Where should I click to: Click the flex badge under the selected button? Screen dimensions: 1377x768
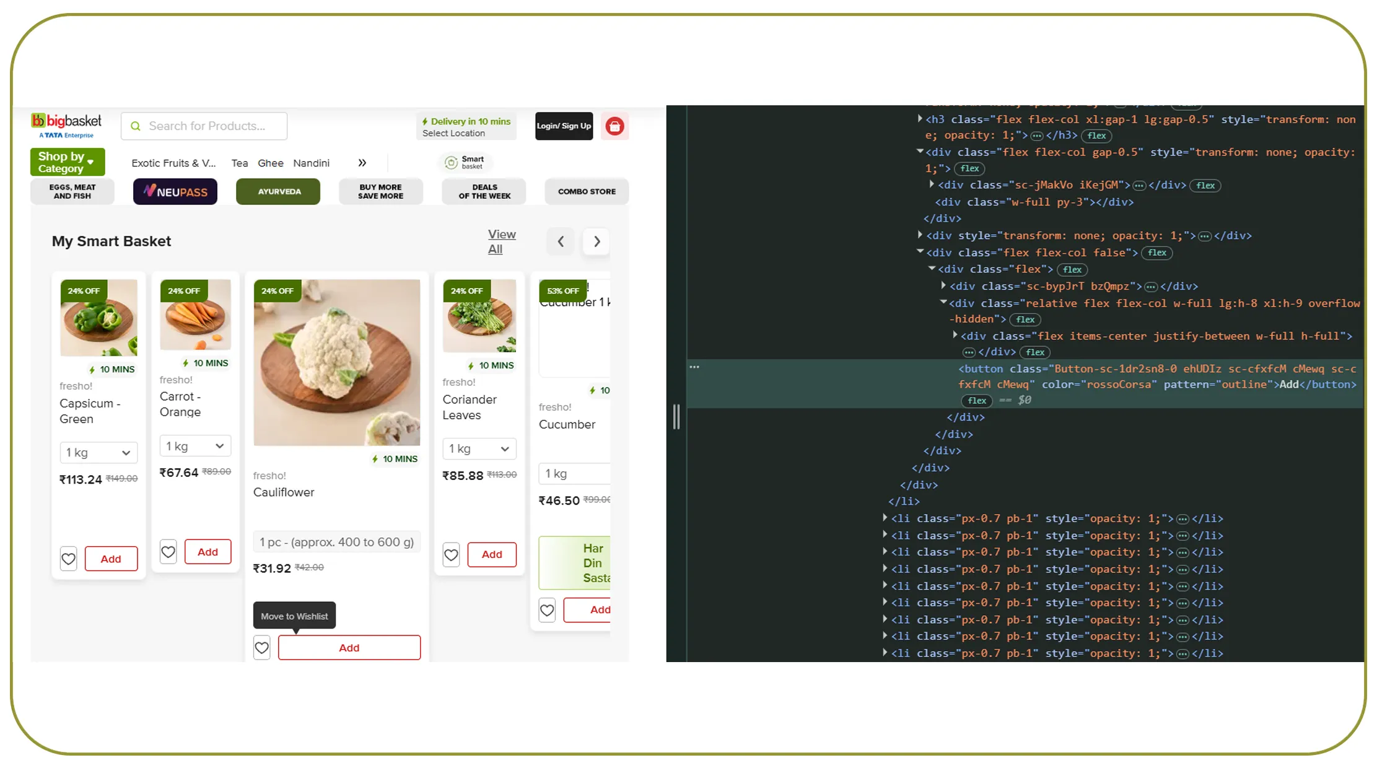(x=977, y=401)
